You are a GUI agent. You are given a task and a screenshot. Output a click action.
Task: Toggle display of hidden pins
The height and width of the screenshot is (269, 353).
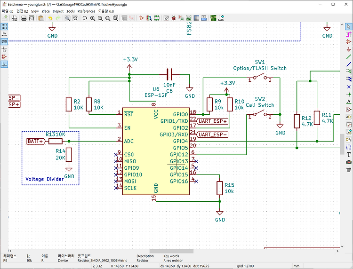(4, 57)
